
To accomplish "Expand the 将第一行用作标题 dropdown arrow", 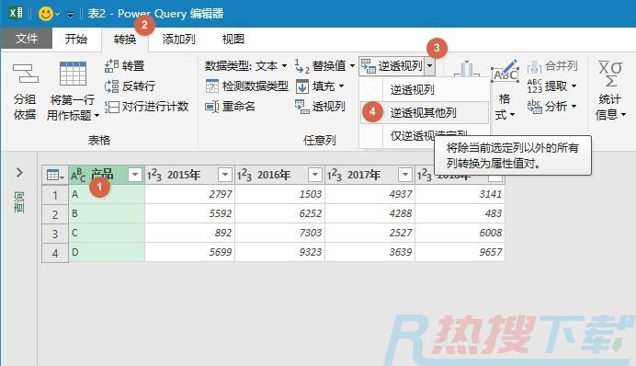I will (x=97, y=116).
